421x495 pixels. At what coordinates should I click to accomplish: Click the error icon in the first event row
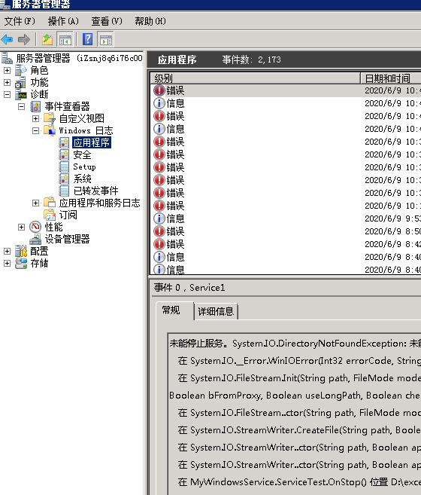click(x=159, y=90)
